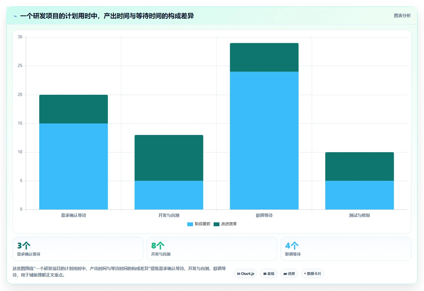This screenshot has height=291, width=424.
Task: Select the 进度 chip
Action: [x=289, y=274]
